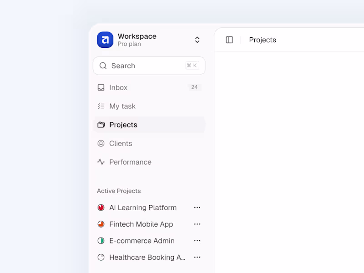This screenshot has width=364, height=273.
Task: Open the E-commerce Admin project
Action: (142, 241)
